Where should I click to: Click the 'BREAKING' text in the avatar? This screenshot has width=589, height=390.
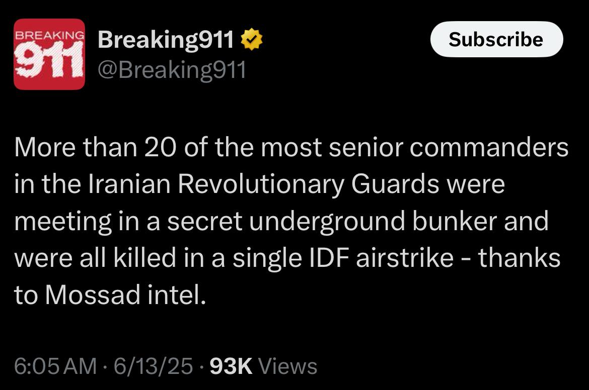pos(49,35)
